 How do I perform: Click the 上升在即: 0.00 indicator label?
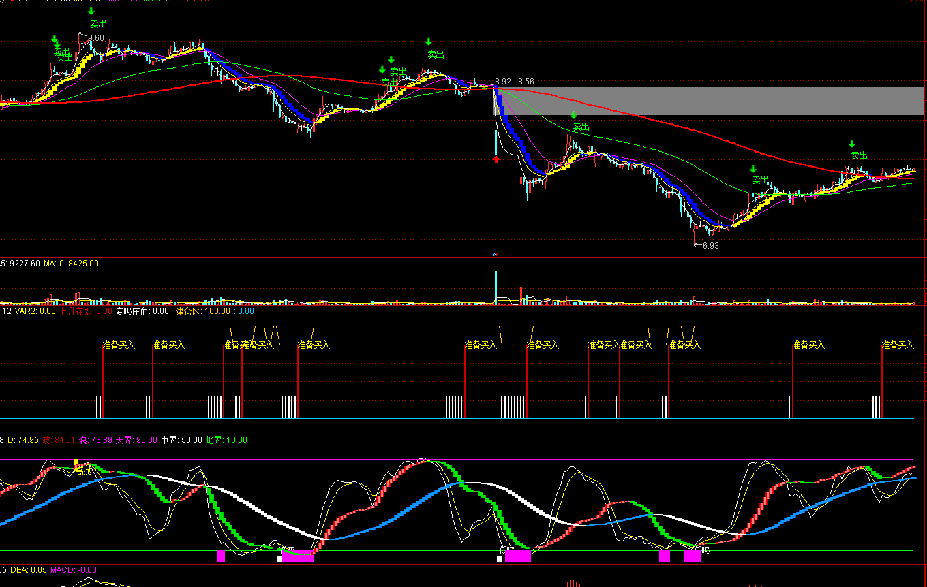(86, 311)
